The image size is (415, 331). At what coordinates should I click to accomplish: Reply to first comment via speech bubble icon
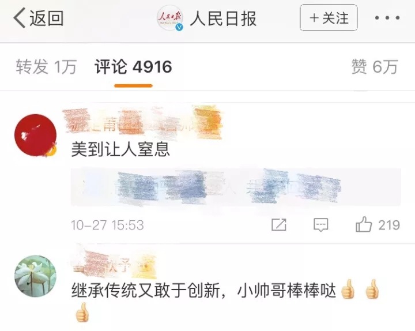[321, 225]
